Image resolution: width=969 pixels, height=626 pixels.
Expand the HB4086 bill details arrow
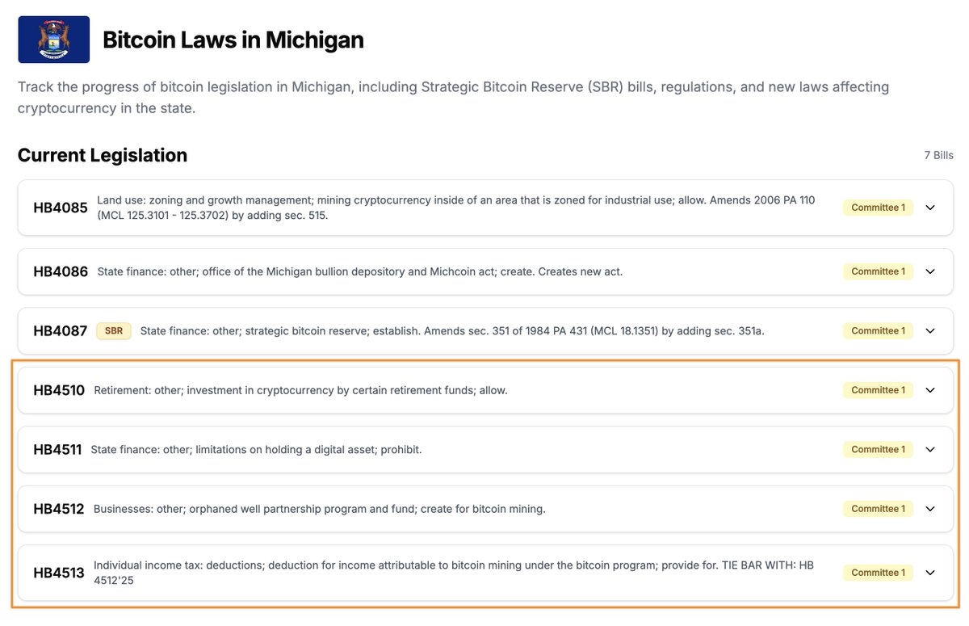pos(930,271)
